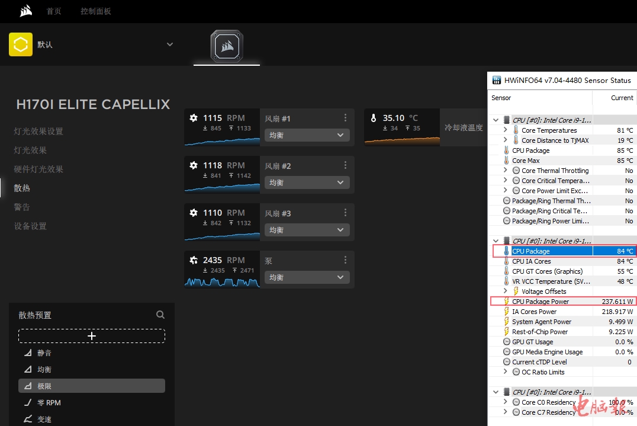Click the search icon in 散热预置
637x426 pixels.
(160, 315)
